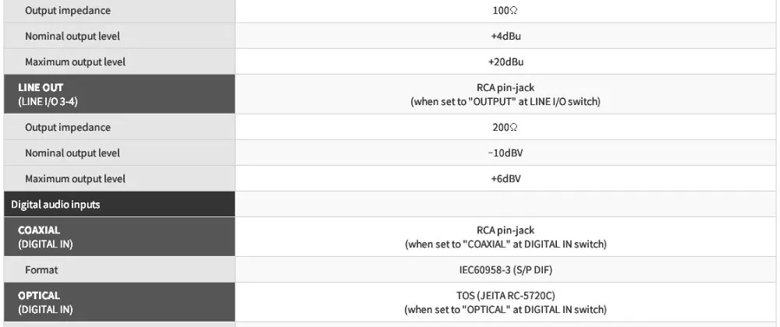Select the Output impedance label at top

[68, 10]
